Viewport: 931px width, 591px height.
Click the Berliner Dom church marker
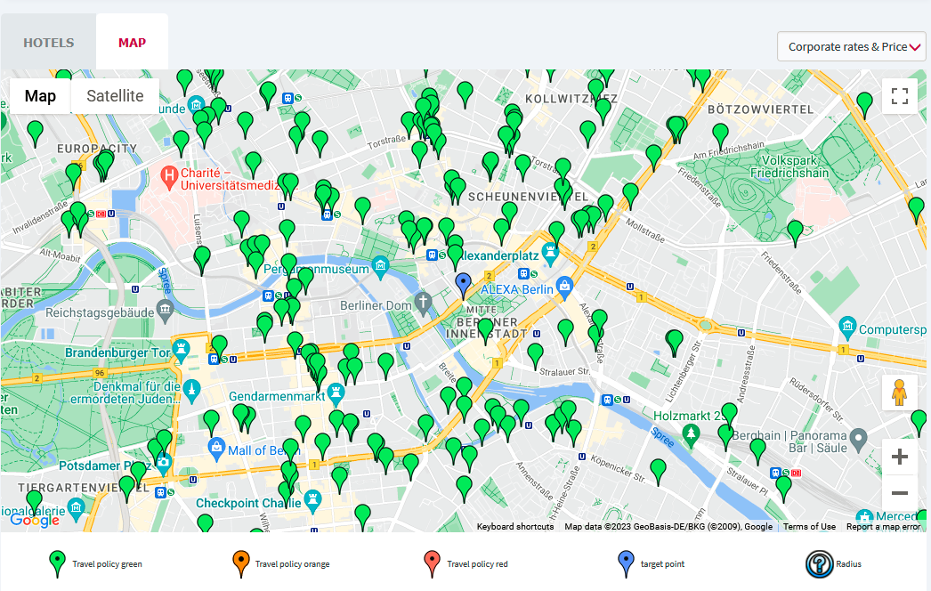point(423,303)
